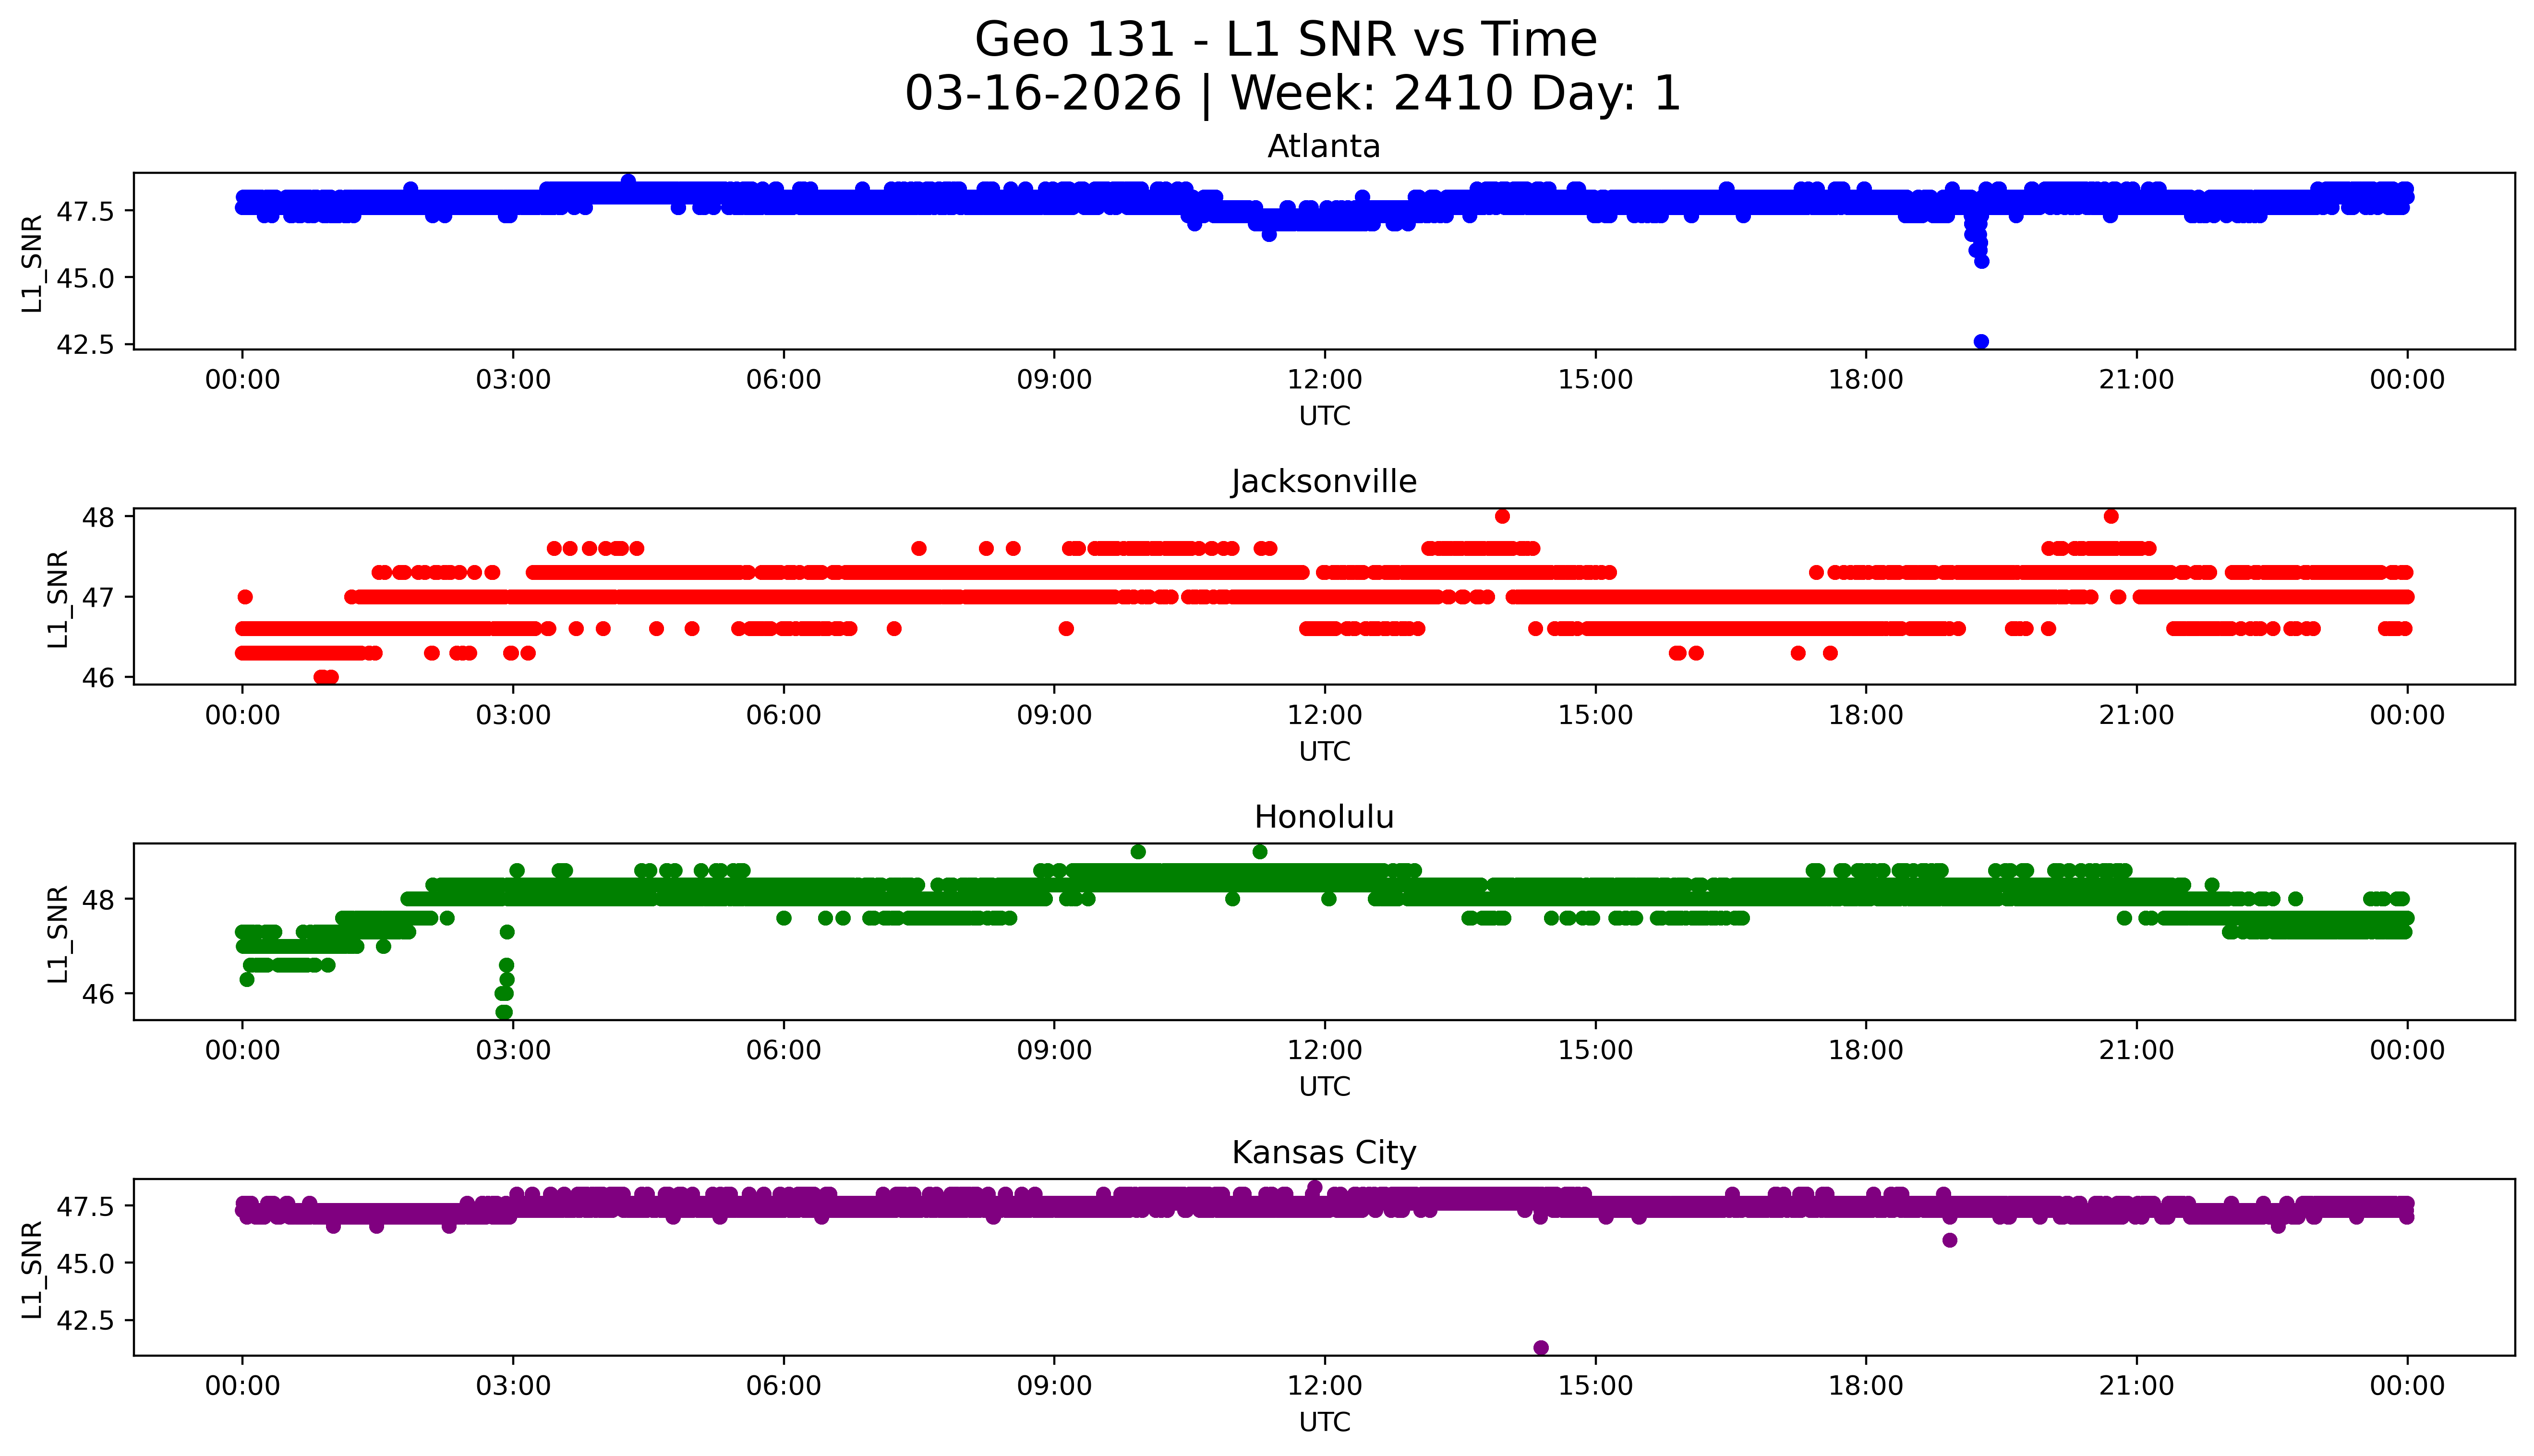Click the purple outlier near 45 dB before 19:00

(x=1949, y=1240)
